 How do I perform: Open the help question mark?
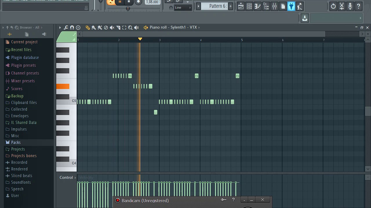coord(359,6)
